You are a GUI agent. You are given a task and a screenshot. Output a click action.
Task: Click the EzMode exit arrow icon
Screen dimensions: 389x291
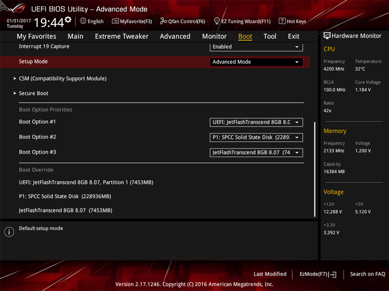(333, 274)
